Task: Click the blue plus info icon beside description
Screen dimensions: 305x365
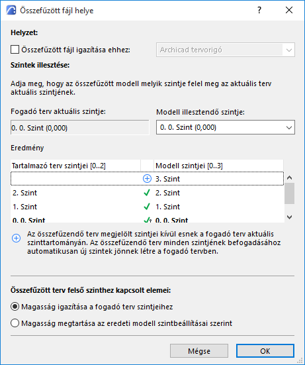Action: tap(17, 238)
